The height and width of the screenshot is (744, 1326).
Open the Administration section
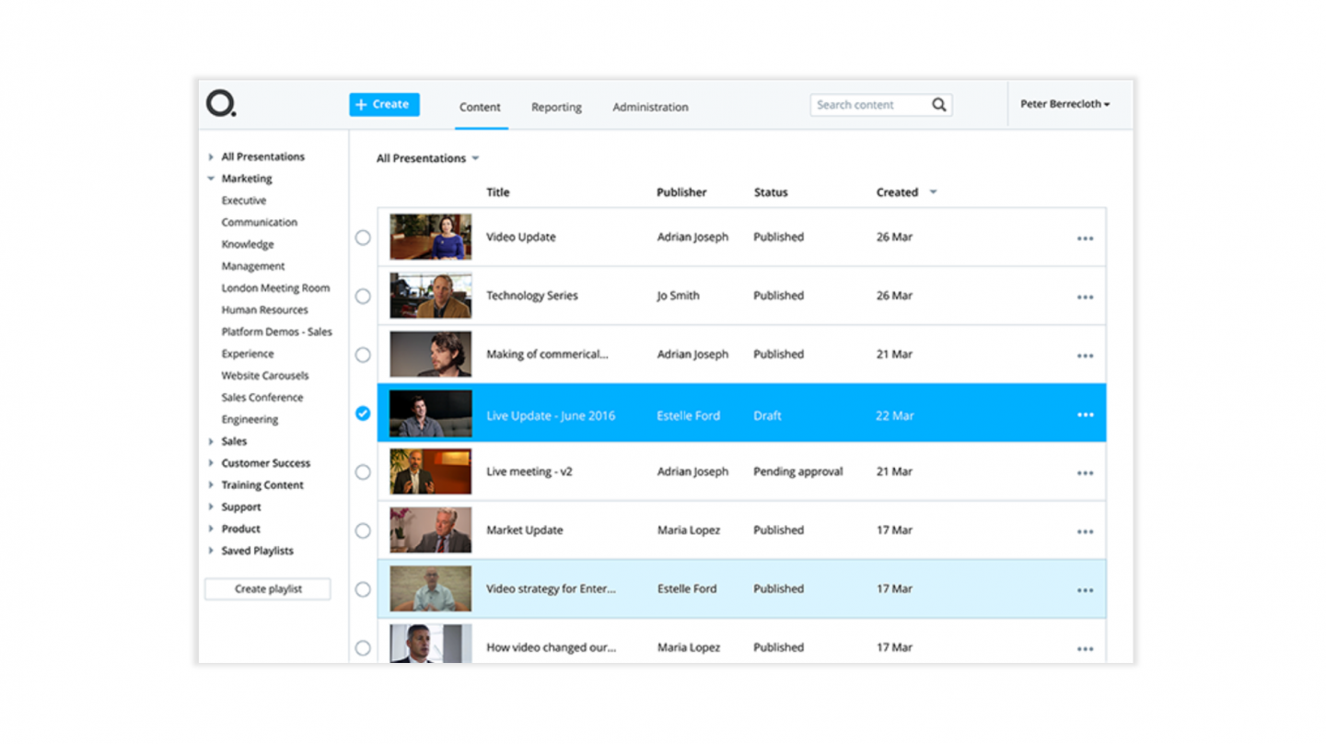650,107
